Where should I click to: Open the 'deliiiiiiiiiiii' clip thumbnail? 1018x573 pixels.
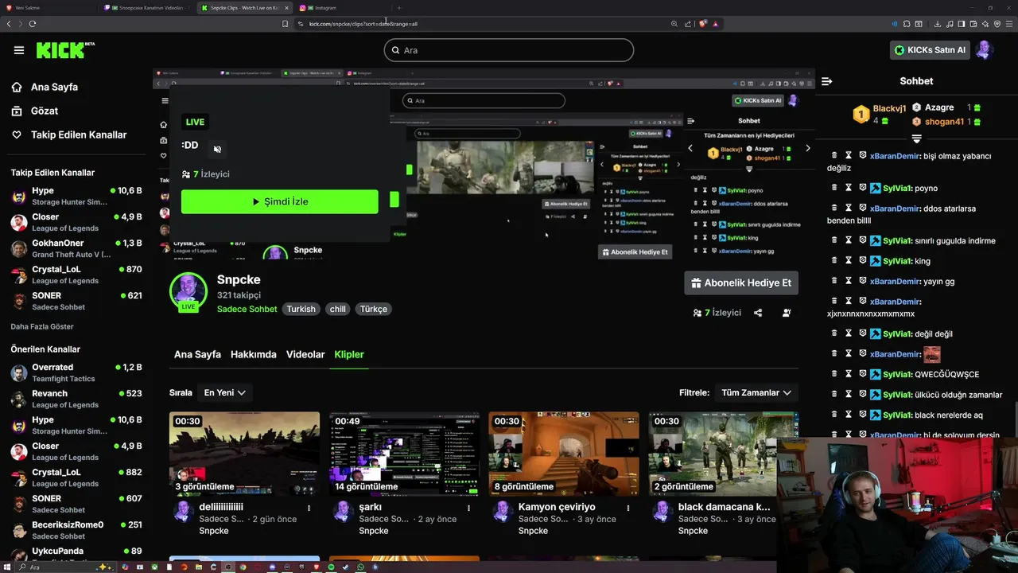click(x=244, y=454)
